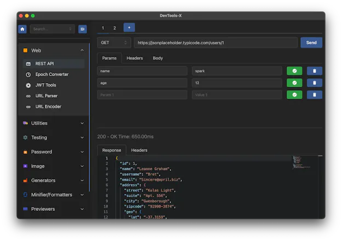Click the 200 - OK status text
Viewport: 342px width, 241px height.
[125, 136]
